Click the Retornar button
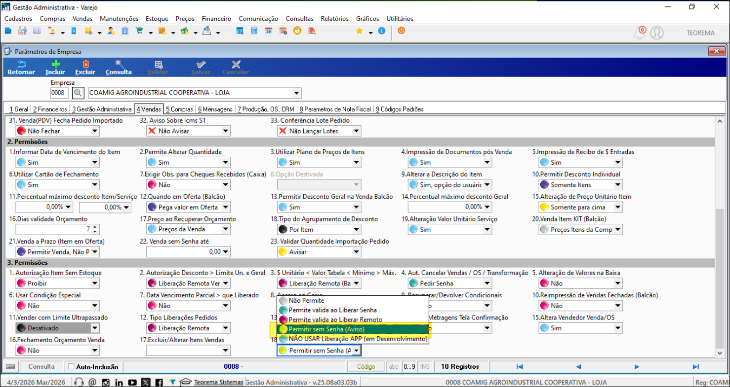 point(21,68)
